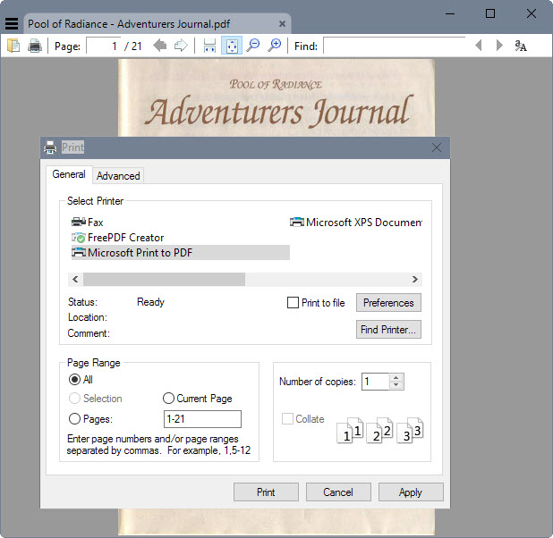553x538 pixels.
Task: Click the Open file toolbar icon
Action: point(13,46)
